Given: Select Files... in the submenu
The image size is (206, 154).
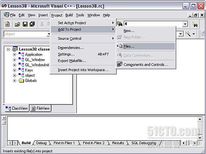Looking at the screenshot, I should pyautogui.click(x=146, y=46).
